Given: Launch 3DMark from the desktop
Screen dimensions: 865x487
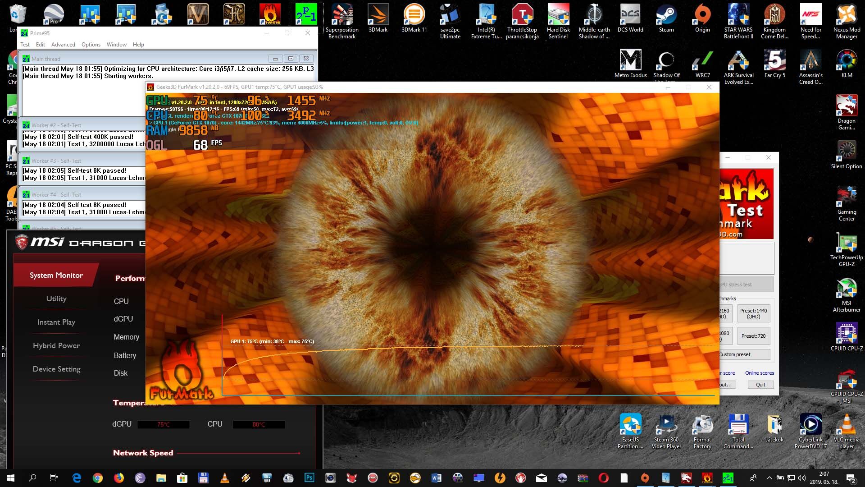Looking at the screenshot, I should point(378,19).
